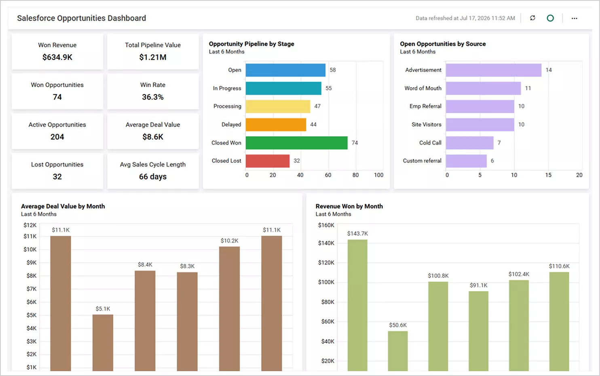The image size is (600, 376).
Task: Click the teal In Progress bar
Action: coord(283,88)
